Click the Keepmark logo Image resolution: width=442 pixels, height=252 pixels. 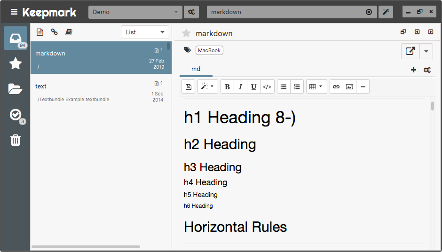click(x=49, y=12)
